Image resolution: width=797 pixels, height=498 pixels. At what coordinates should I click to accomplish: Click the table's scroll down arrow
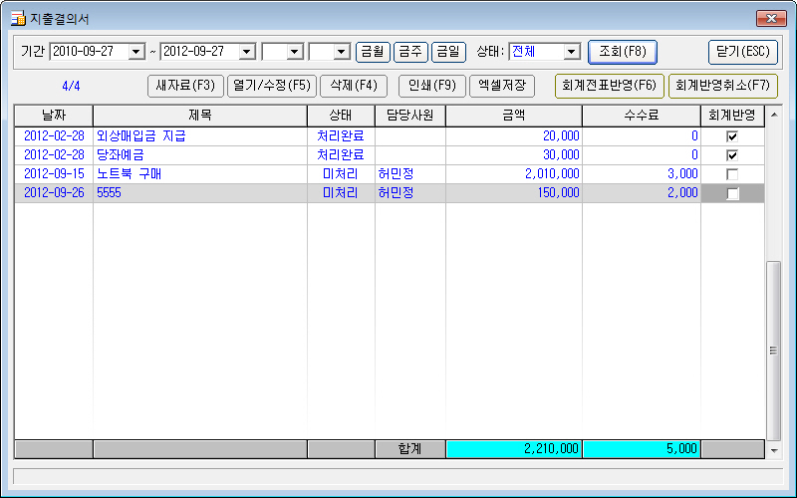point(774,450)
